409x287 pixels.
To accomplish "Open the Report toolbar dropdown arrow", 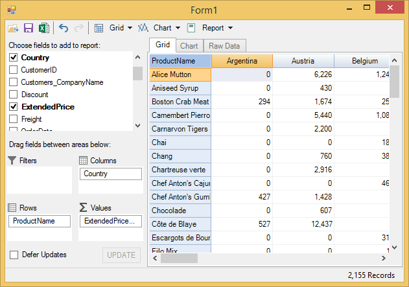I will point(230,28).
